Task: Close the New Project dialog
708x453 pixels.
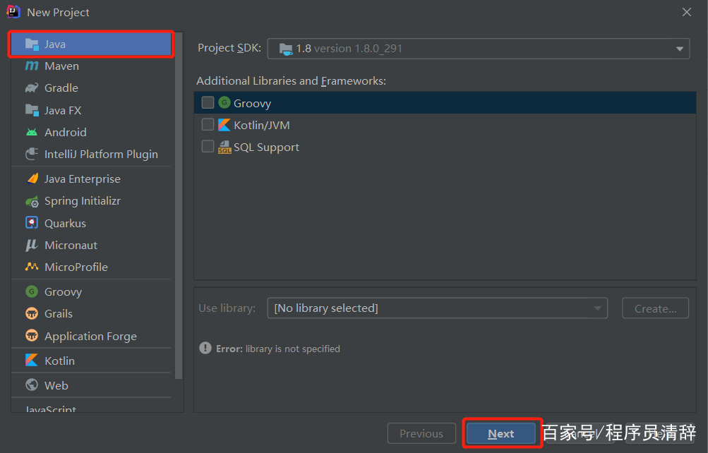Action: click(x=686, y=12)
